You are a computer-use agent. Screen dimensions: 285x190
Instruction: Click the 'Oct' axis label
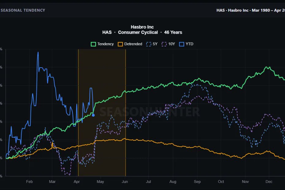pos(221,182)
